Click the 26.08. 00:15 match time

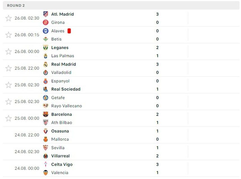click(27, 35)
